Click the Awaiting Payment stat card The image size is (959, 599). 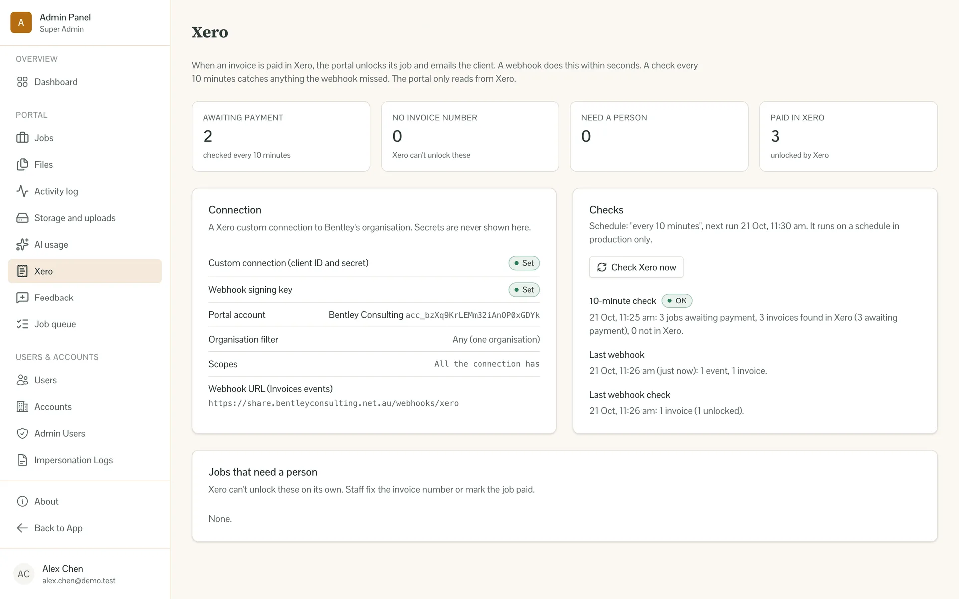[281, 136]
